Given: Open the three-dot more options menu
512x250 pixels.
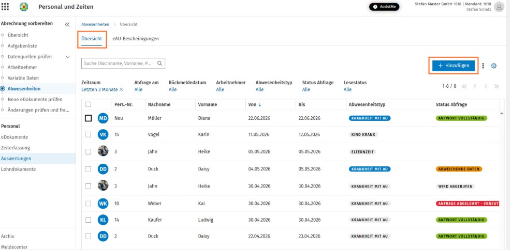Looking at the screenshot, I should 483,66.
